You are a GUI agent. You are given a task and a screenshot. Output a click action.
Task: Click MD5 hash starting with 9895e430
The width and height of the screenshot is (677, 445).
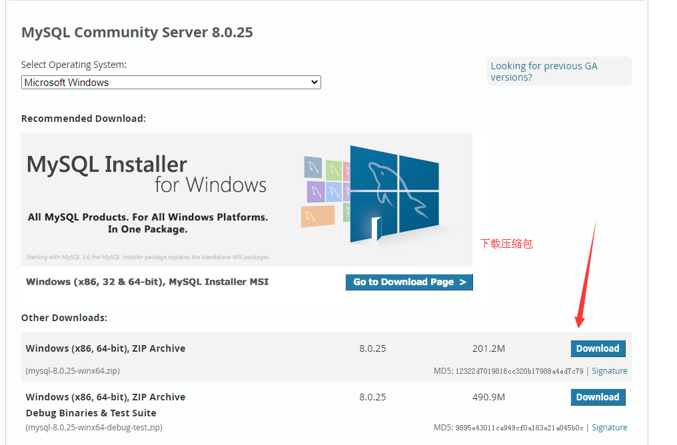[x=519, y=428]
